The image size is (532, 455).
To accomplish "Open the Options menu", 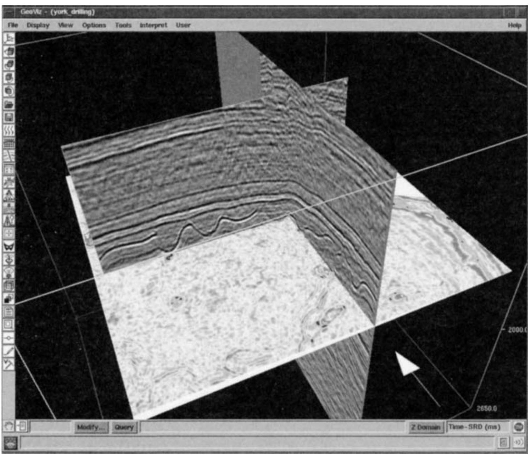I will tap(95, 25).
